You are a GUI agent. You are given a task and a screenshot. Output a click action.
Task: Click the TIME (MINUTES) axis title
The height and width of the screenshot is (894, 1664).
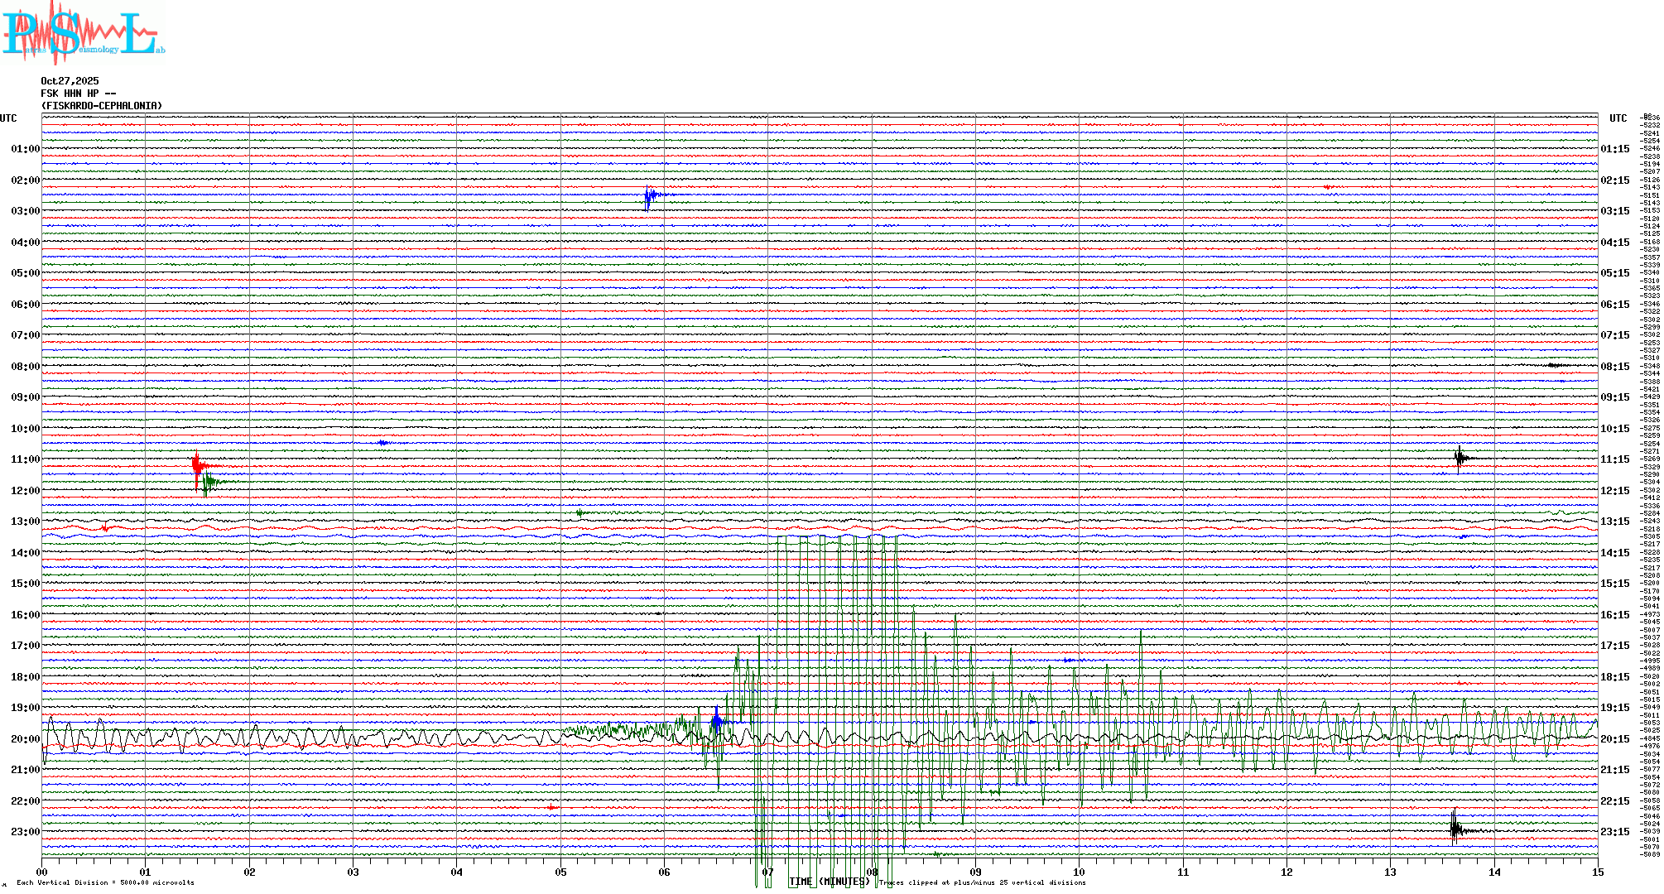[x=830, y=882]
